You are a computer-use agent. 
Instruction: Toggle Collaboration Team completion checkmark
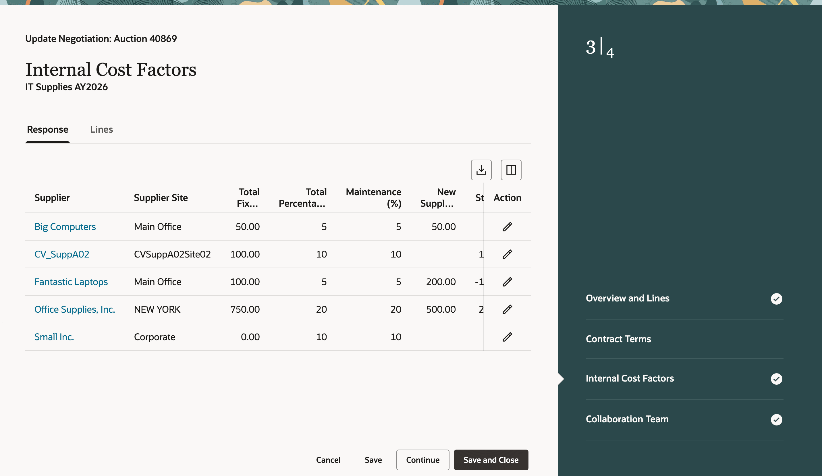(x=777, y=420)
